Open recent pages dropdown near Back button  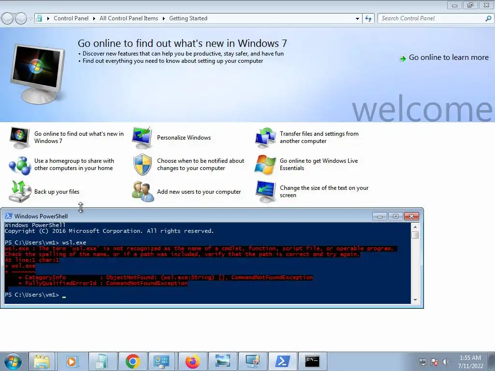point(30,19)
